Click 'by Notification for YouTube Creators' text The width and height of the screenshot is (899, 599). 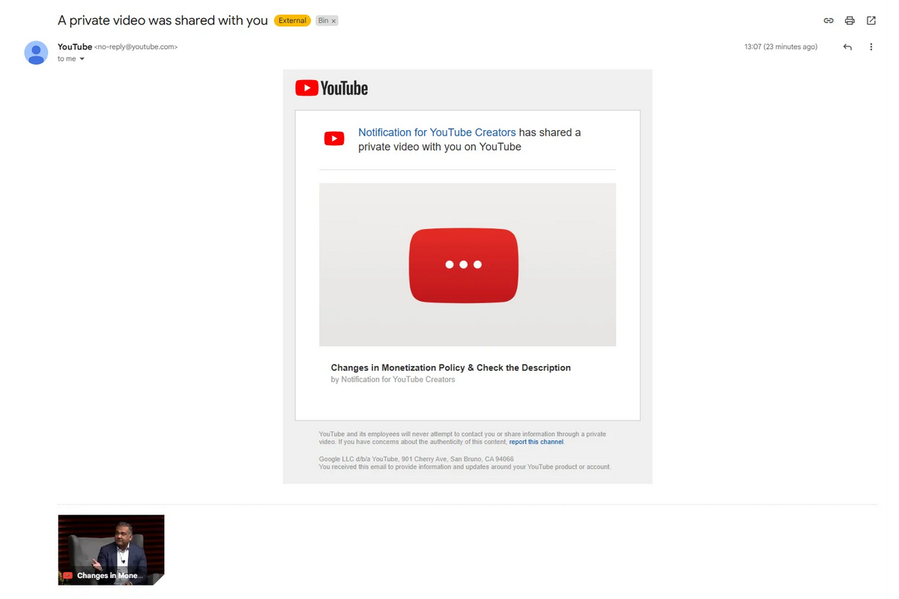click(x=393, y=380)
